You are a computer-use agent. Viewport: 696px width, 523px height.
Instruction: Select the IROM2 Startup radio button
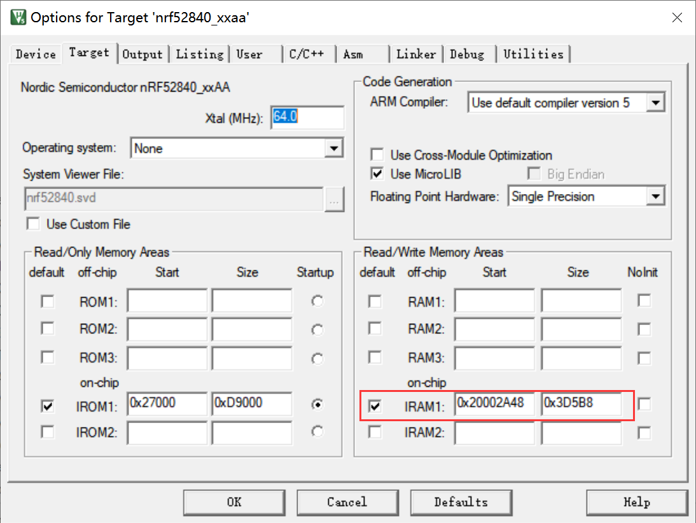(x=317, y=431)
